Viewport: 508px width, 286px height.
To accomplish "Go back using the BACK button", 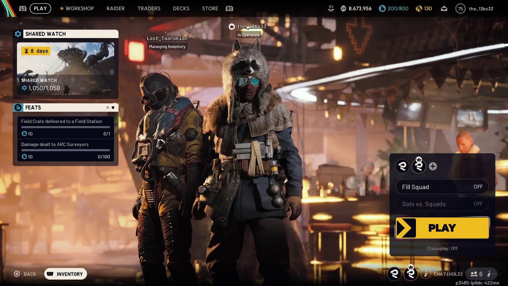I will pos(25,274).
